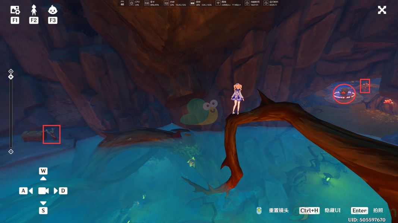Click the 隐藏UI label
Screen dimensions: 398x223
[x=332, y=210]
